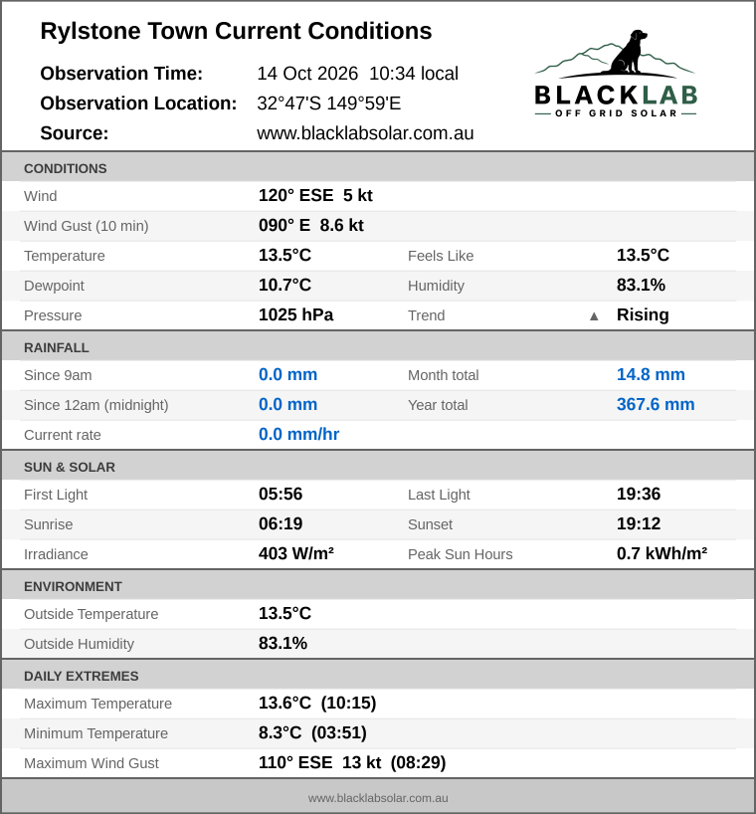The width and height of the screenshot is (756, 814).
Task: Select year total 367.6 mm
Action: pyautogui.click(x=656, y=404)
